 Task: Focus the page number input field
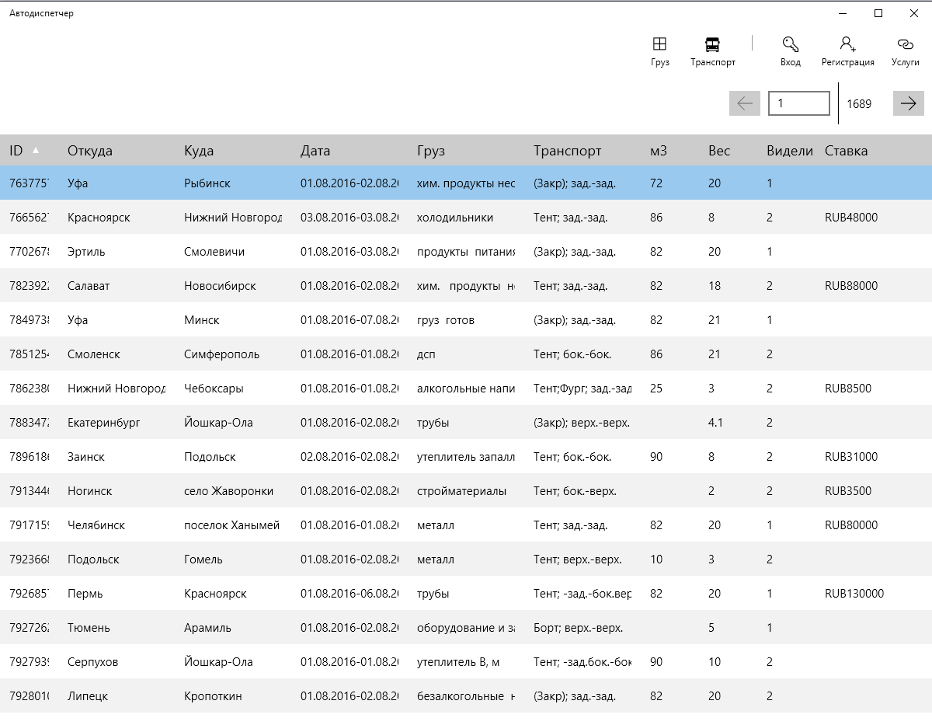click(799, 103)
